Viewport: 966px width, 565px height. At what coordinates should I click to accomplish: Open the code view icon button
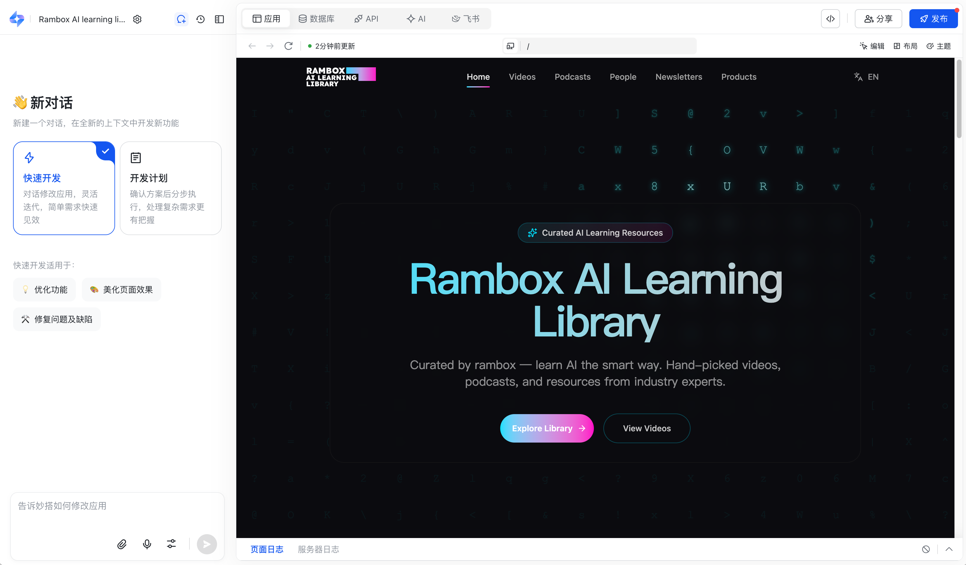coord(830,19)
